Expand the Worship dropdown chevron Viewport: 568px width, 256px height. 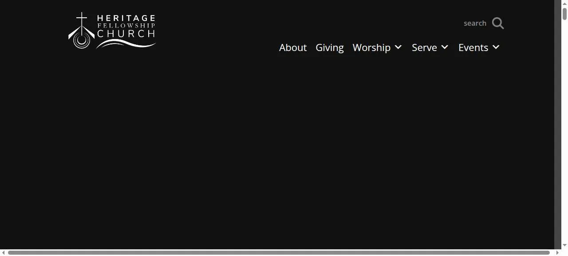click(398, 47)
